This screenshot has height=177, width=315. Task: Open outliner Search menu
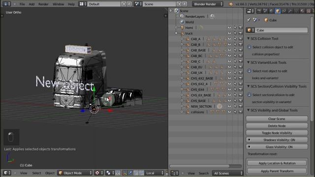tap(203, 173)
